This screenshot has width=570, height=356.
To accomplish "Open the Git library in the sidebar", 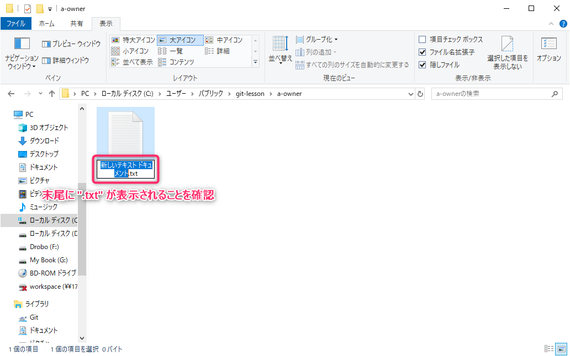I will pos(28,317).
